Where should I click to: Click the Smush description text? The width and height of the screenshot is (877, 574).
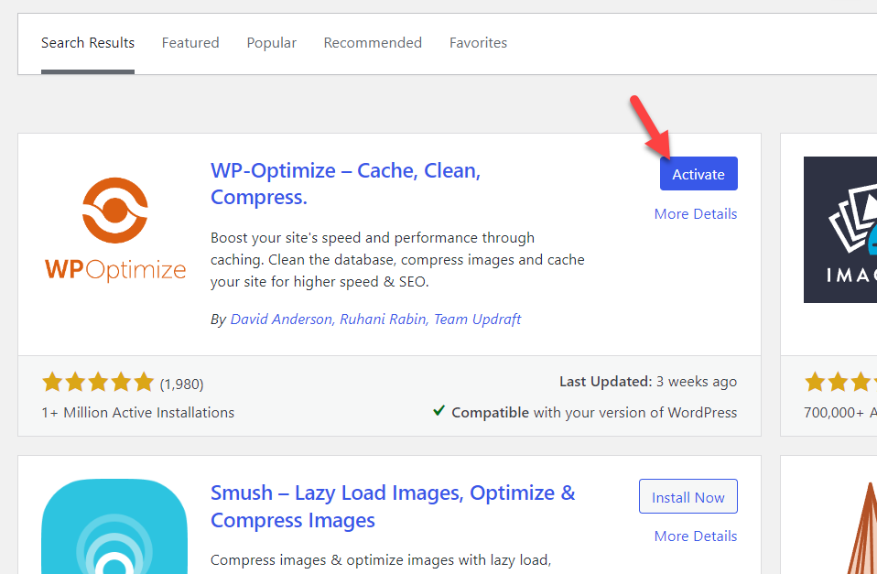pyautogui.click(x=381, y=560)
